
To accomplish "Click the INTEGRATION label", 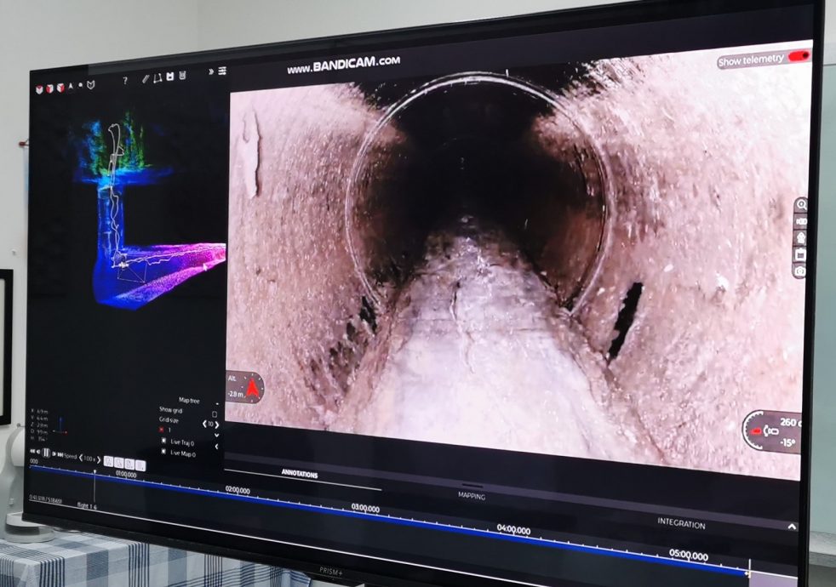I will click(680, 524).
